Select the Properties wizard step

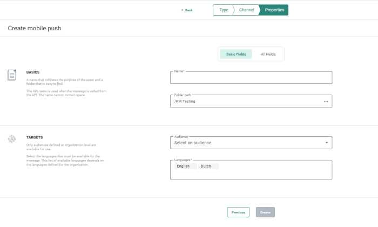coord(274,10)
